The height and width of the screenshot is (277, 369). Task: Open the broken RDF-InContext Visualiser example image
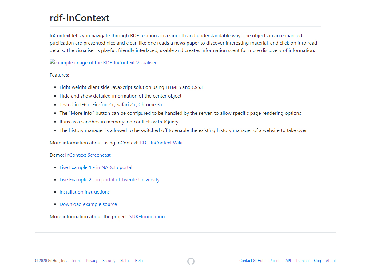click(x=103, y=63)
